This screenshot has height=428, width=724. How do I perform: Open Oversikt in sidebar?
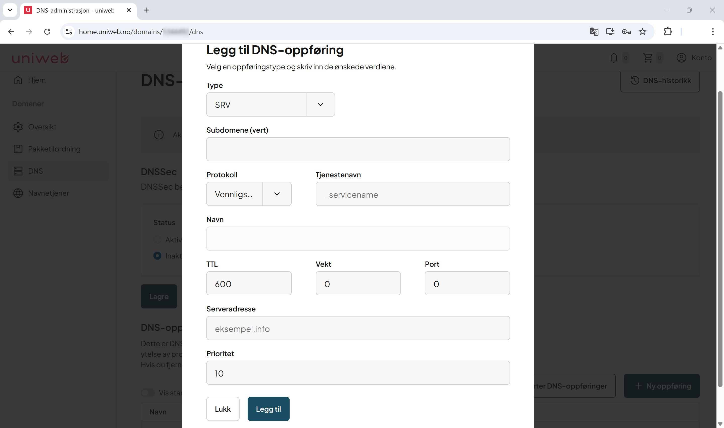(42, 127)
